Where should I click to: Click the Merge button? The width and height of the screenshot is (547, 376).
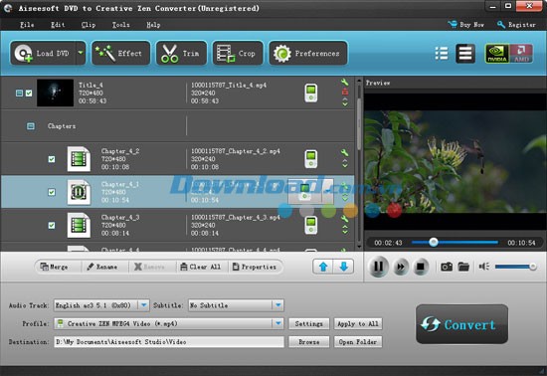click(x=55, y=267)
